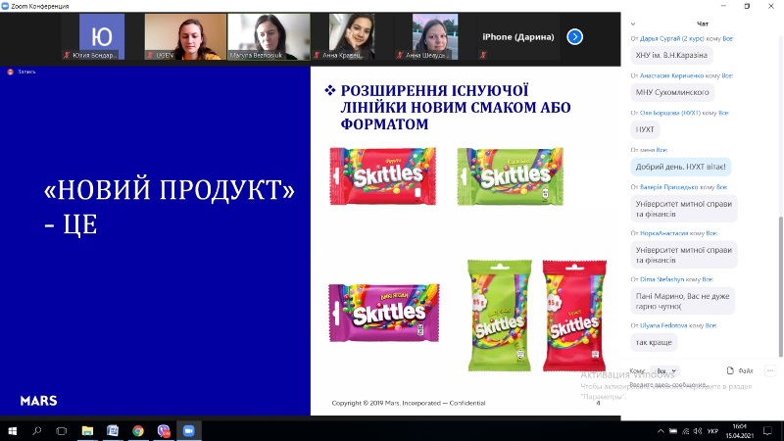This screenshot has width=784, height=441.
Task: Switch to Zoom via its taskbar icon
Action: 188,430
